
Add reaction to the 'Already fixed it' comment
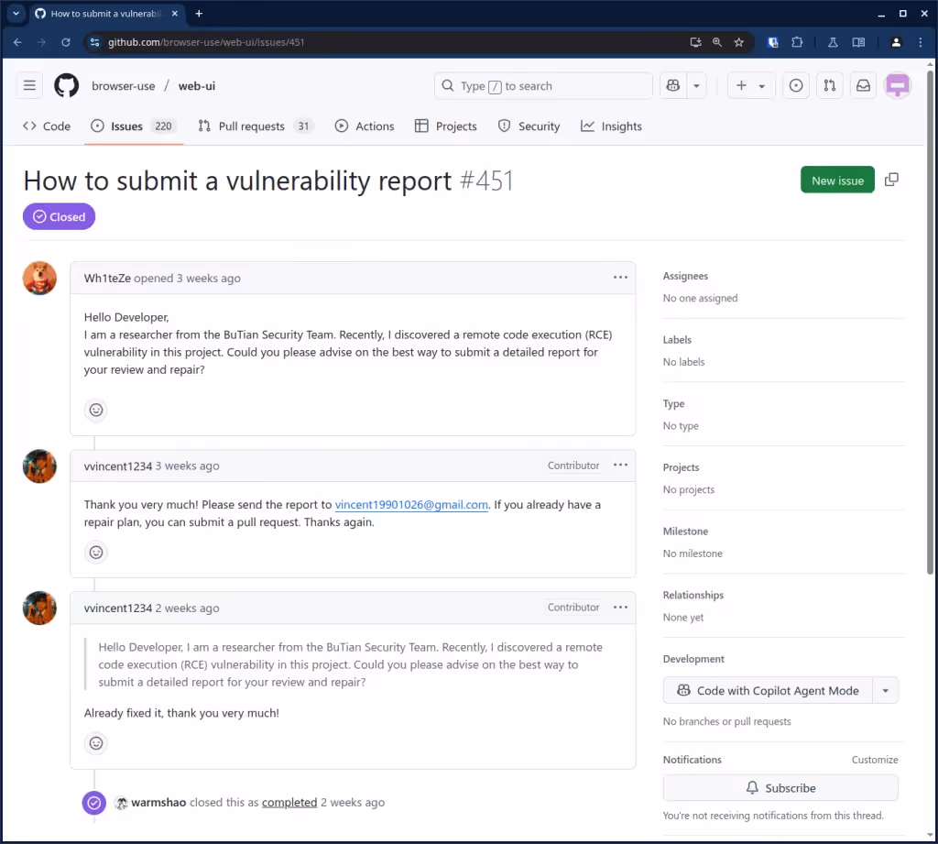pos(95,743)
